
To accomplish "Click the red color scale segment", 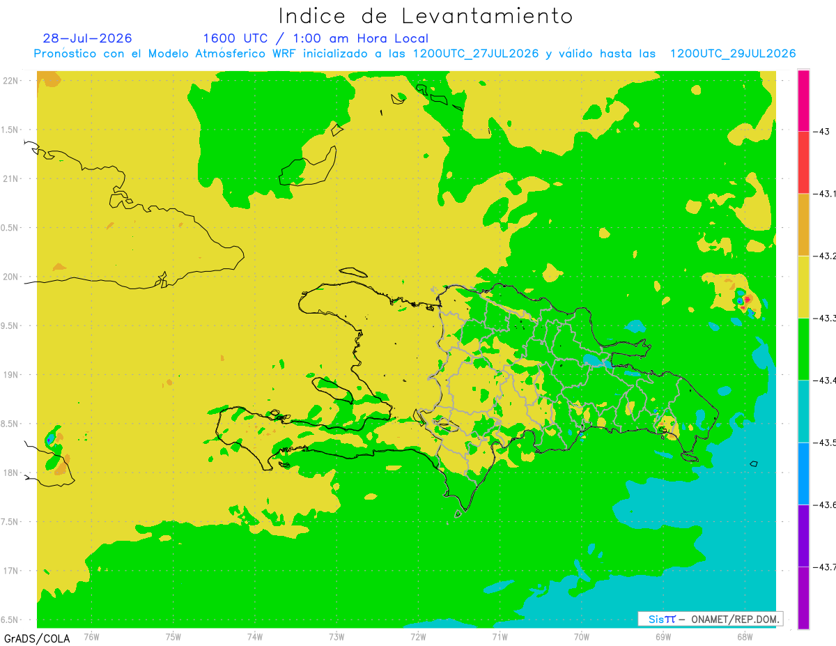I will (x=803, y=162).
